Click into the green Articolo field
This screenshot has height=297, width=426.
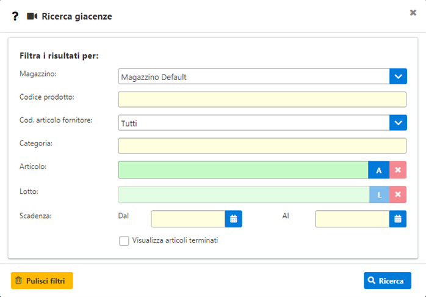click(243, 170)
